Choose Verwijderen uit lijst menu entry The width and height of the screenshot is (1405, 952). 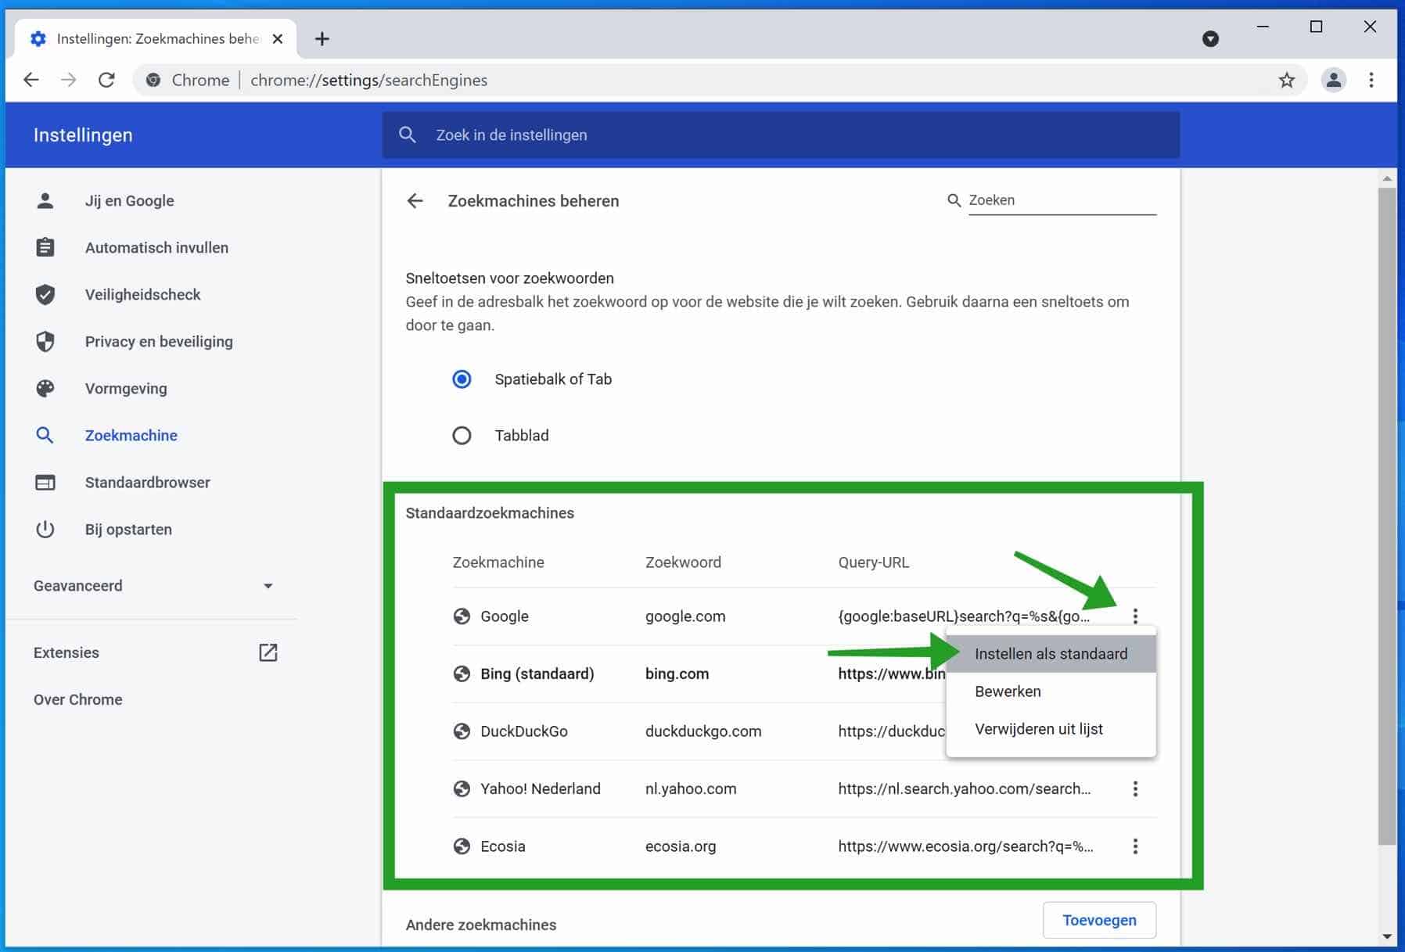1038,729
